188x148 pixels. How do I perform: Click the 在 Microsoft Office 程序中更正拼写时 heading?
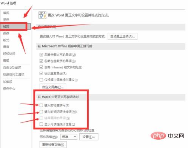65,46
